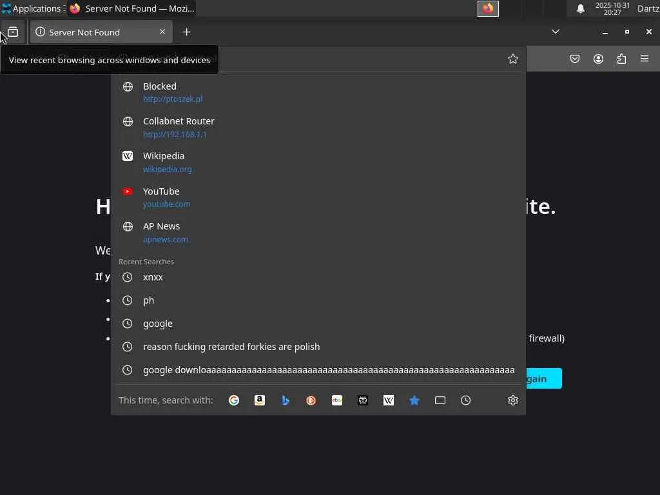Search in Bookmarks via the star icon
660x495 pixels.
pos(414,400)
